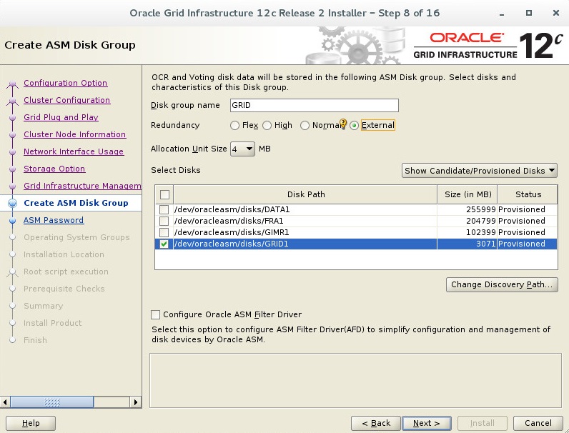The image size is (569, 433).
Task: Click Change Discovery Path button
Action: pos(502,284)
